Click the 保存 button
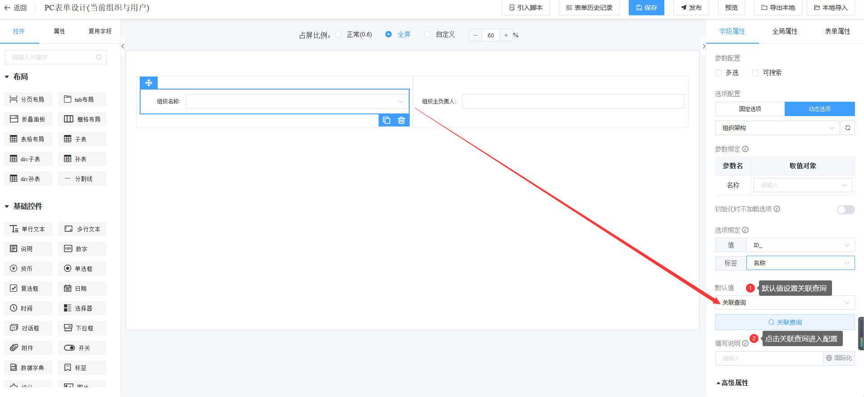This screenshot has width=864, height=397. click(646, 8)
